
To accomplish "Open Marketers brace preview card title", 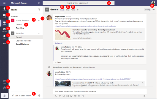I will click(94, 30).
